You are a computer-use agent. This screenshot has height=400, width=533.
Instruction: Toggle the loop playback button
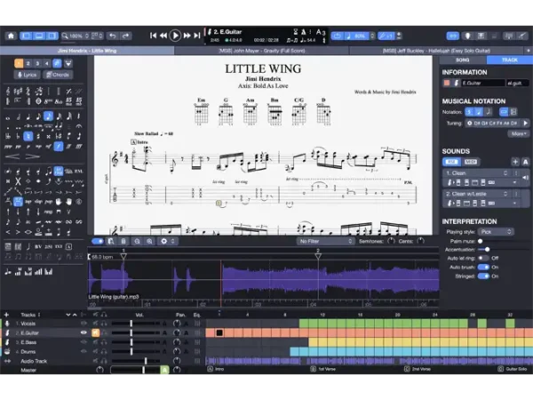pos(338,36)
